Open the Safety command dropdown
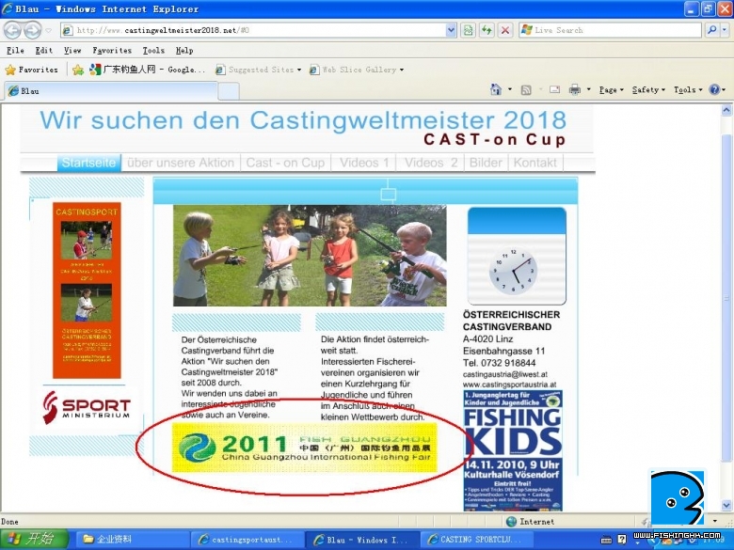This screenshot has height=550, width=734. (648, 90)
